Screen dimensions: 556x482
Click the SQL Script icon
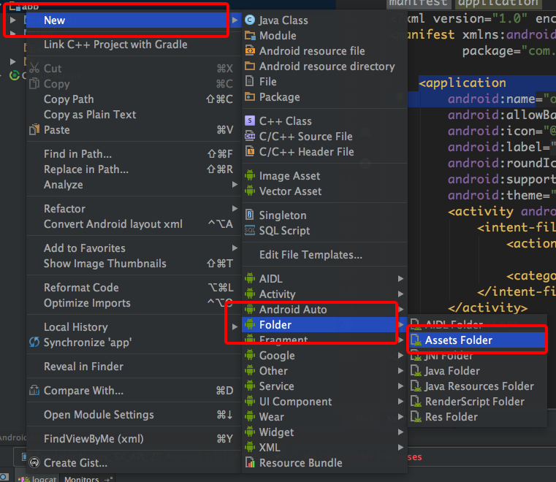(250, 231)
